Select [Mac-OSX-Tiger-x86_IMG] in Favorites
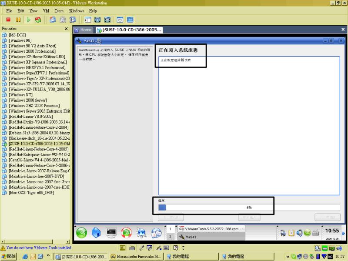This screenshot has width=348, height=261. pos(31,193)
